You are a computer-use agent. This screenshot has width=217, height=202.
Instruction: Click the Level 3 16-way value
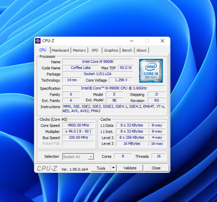click(157, 144)
